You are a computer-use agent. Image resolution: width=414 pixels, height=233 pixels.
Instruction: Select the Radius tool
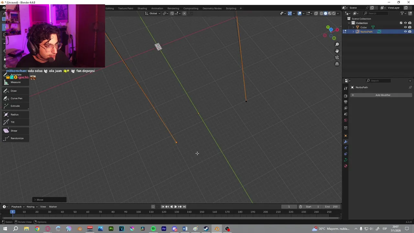coord(16,115)
